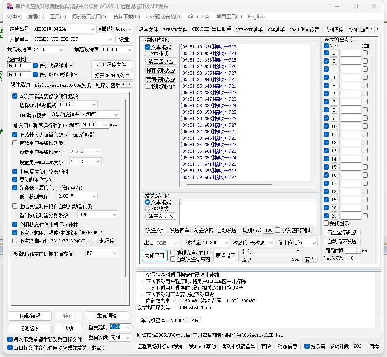Open the 资料下载(D) menu
The width and height of the screenshot is (387, 357).
tap(127, 17)
